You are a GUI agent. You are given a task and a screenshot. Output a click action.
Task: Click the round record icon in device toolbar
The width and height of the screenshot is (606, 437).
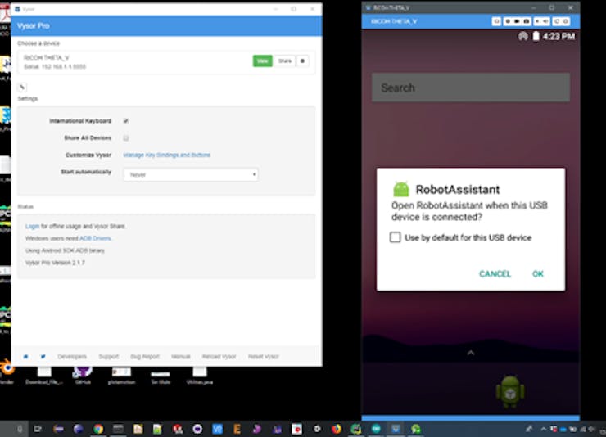(509, 21)
